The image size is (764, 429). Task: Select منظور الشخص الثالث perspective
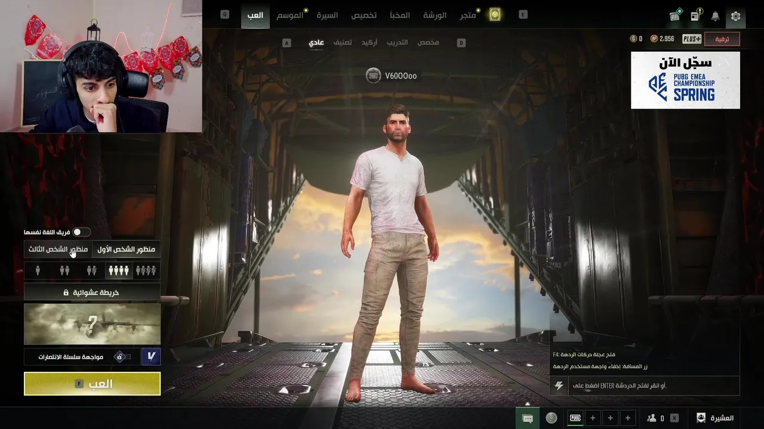pyautogui.click(x=58, y=249)
